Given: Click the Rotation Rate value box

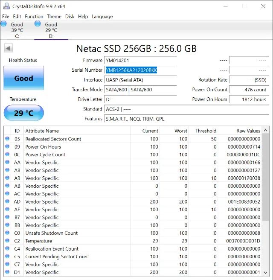Looking at the screenshot, I should click(x=249, y=80).
